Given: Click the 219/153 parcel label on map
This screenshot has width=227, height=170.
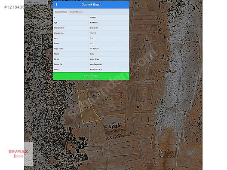Looking at the screenshot, I should (86, 108).
